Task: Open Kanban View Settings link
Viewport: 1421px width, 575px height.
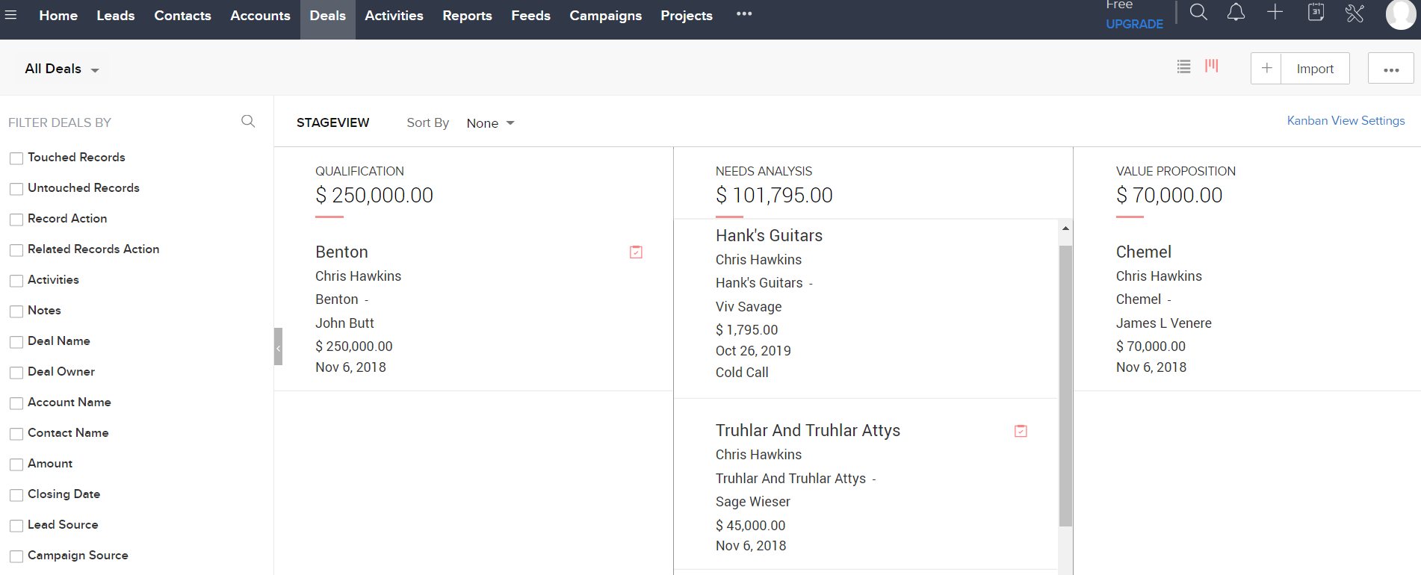Action: tap(1346, 121)
